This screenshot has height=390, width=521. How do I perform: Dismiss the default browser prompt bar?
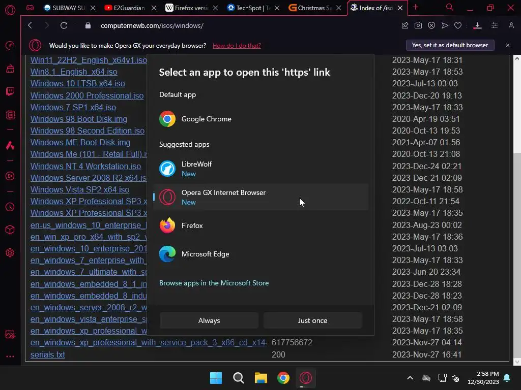507,45
